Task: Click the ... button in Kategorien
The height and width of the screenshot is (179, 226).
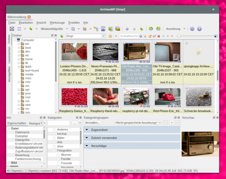Action: tap(75, 123)
